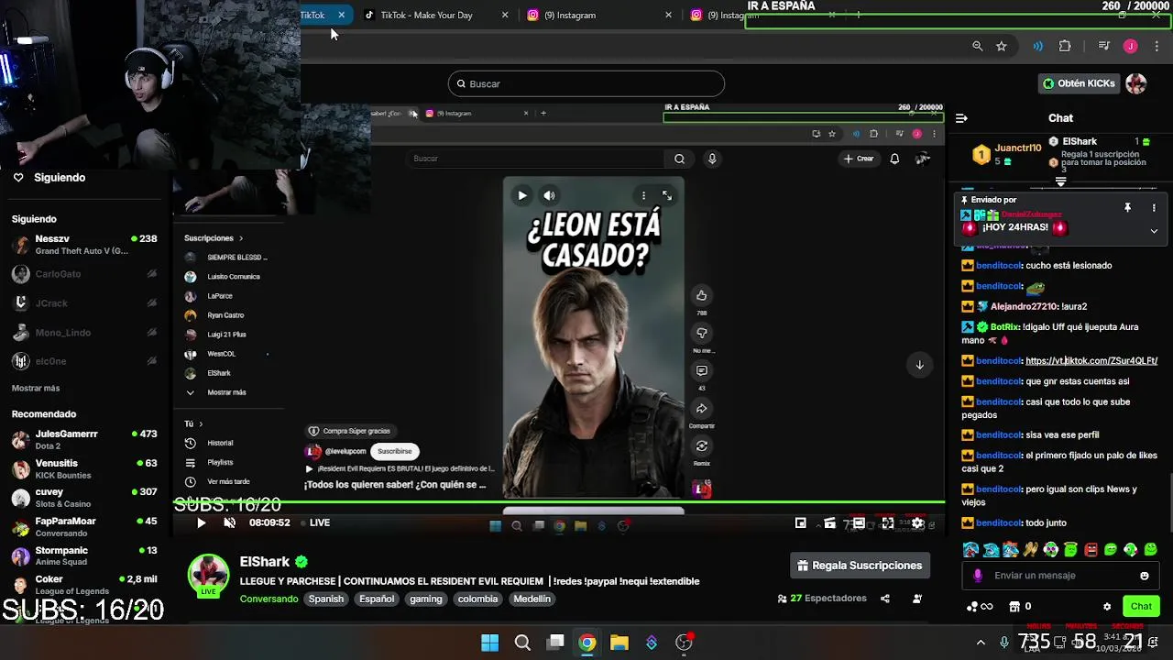This screenshot has height=660, width=1173.
Task: Open Chrome from the taskbar
Action: [x=587, y=643]
